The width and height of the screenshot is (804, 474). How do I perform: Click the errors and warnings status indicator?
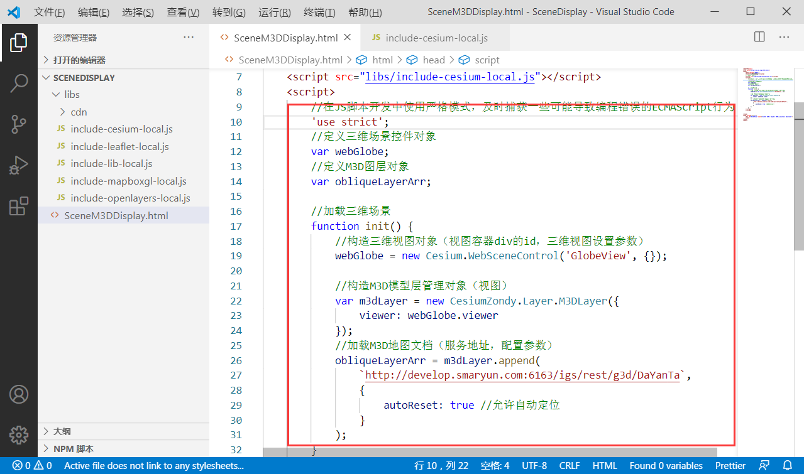pyautogui.click(x=32, y=466)
